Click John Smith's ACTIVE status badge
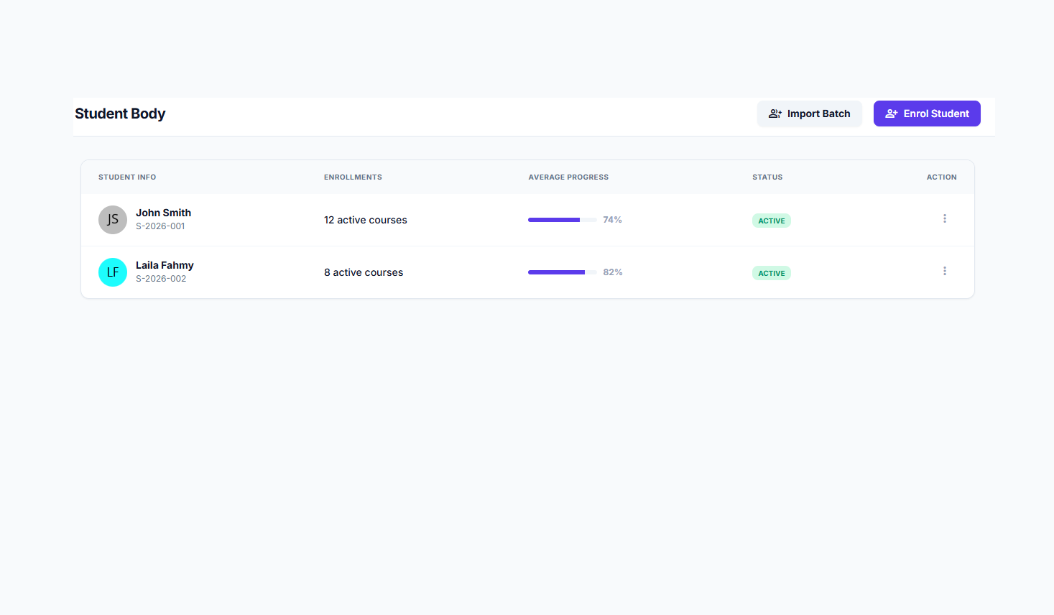Viewport: 1054px width, 615px height. pyautogui.click(x=772, y=221)
